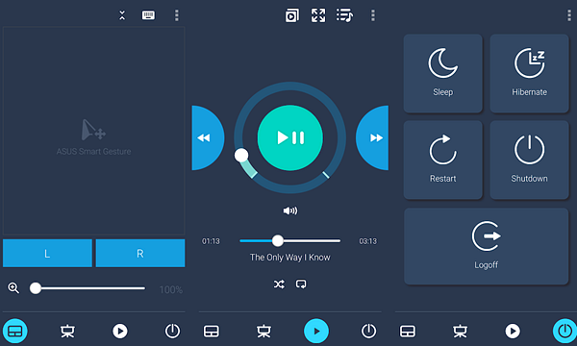Choose Hibernate power option
The image size is (577, 346).
point(529,74)
